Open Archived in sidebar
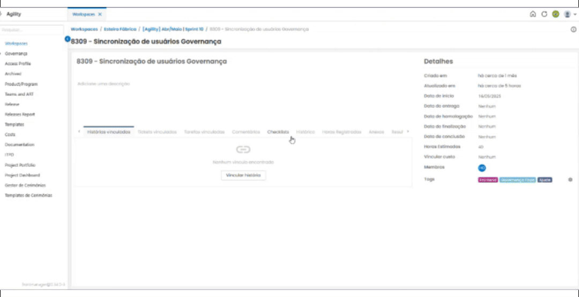 [13, 74]
